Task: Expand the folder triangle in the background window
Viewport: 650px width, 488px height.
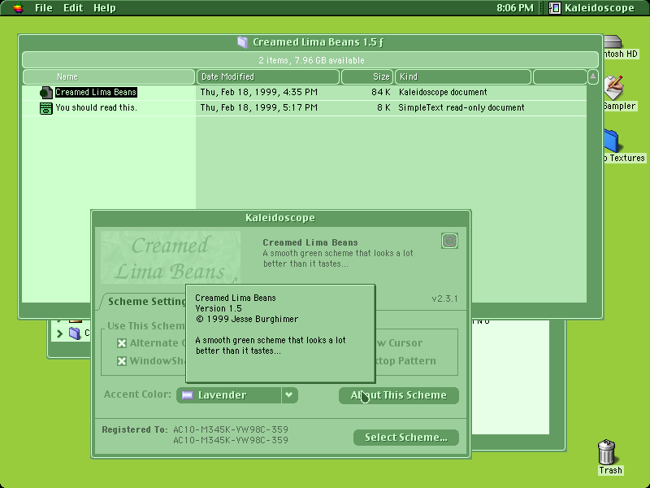Action: pos(59,333)
